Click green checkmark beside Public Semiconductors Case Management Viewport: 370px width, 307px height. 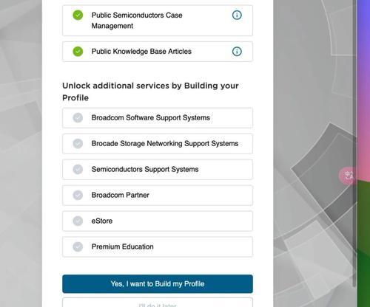tap(78, 15)
